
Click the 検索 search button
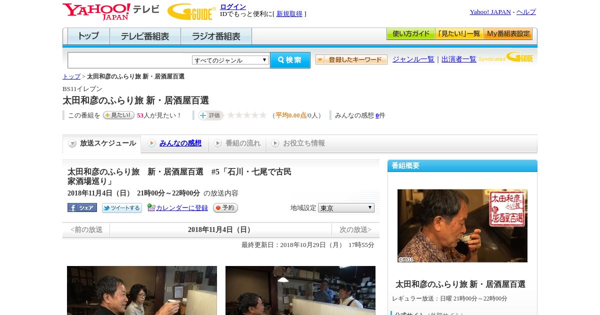coord(290,60)
